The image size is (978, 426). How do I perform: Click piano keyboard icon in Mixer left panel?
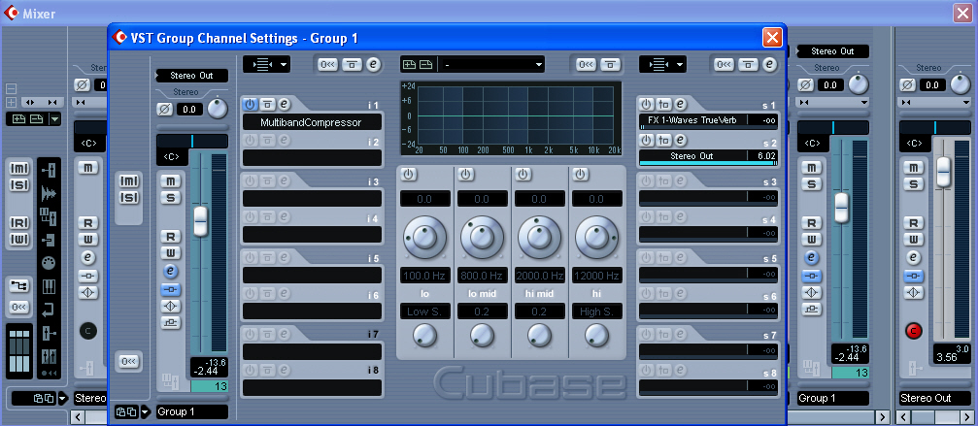(49, 286)
